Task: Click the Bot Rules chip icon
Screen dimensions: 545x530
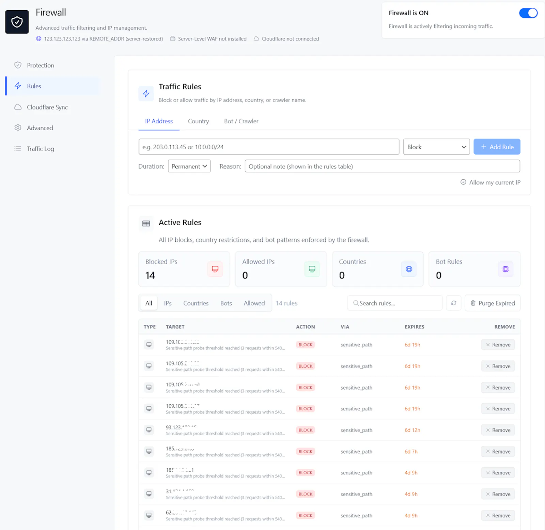Action: pyautogui.click(x=505, y=269)
